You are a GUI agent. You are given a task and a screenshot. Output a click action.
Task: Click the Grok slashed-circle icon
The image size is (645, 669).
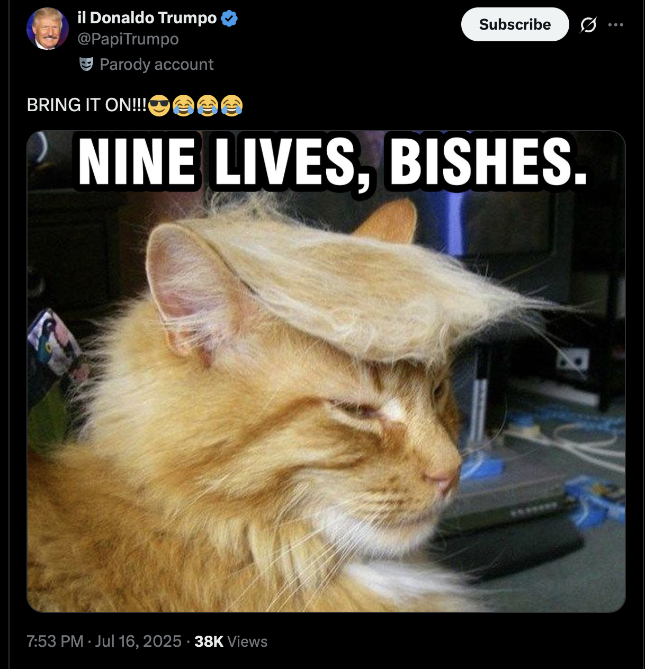coord(588,25)
